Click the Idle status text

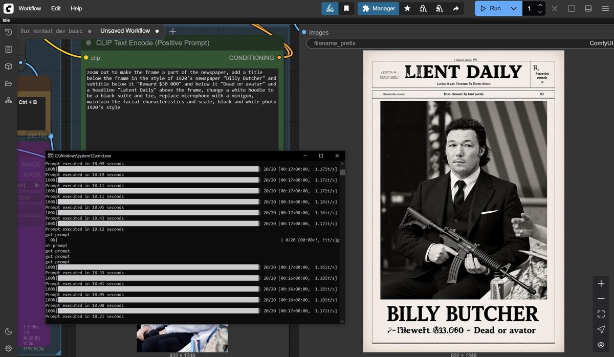coord(6,20)
